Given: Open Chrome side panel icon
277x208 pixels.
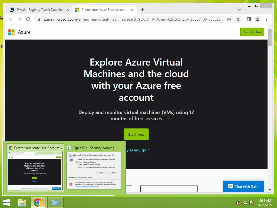Looking at the screenshot, I should point(249,19).
